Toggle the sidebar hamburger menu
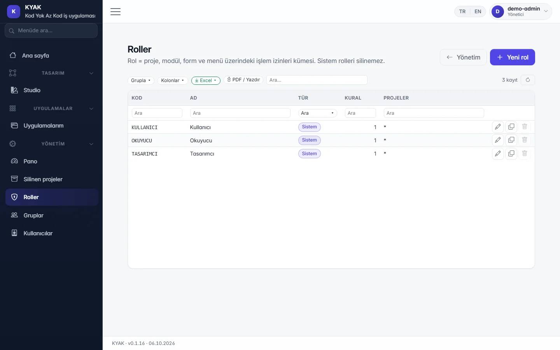This screenshot has height=350, width=560. click(115, 12)
